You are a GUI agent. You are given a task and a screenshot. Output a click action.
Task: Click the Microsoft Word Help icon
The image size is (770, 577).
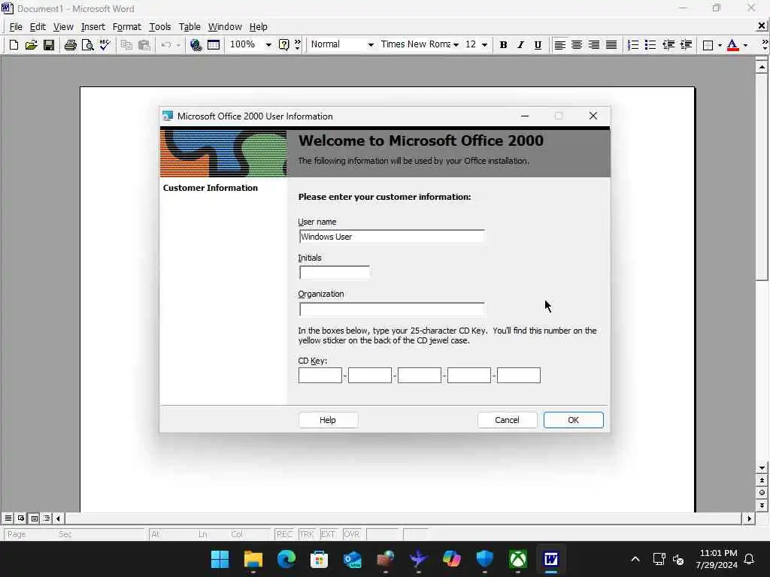pos(283,45)
